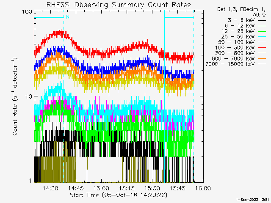The width and height of the screenshot is (271, 203).
Task: Click the cyan 'N' night marker label
Action: [x=68, y=17]
